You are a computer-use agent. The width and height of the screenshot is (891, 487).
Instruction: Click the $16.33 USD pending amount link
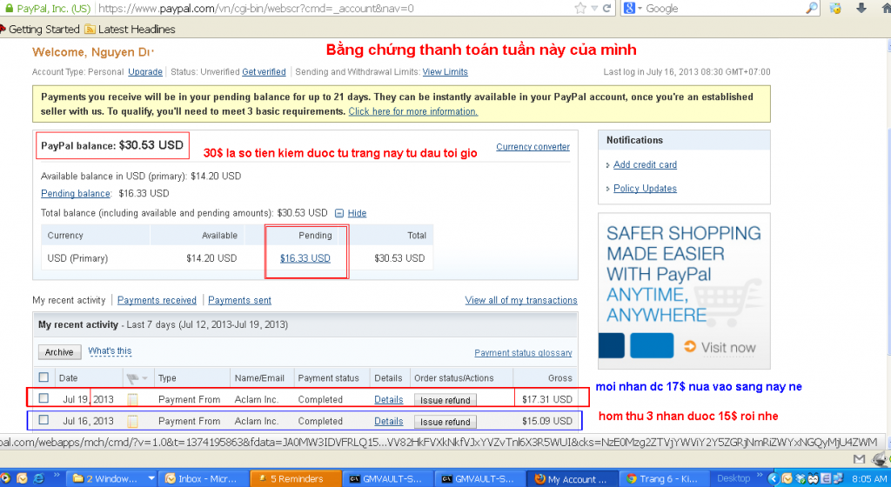305,258
